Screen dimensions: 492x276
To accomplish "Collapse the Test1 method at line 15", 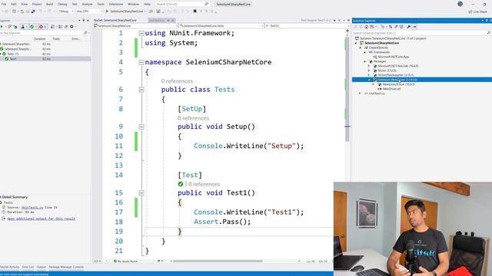I will pos(141,193).
